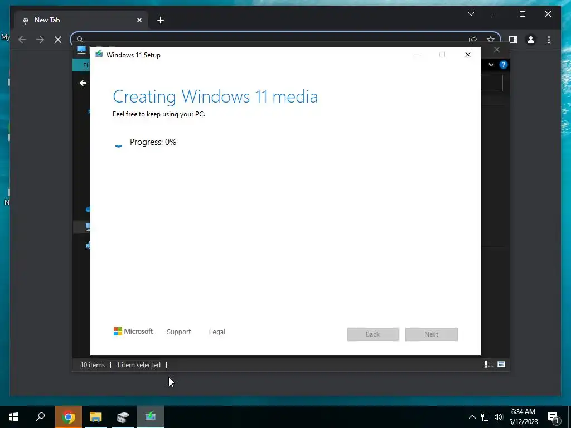
Task: Open Windows taskbar search
Action: tap(40, 417)
